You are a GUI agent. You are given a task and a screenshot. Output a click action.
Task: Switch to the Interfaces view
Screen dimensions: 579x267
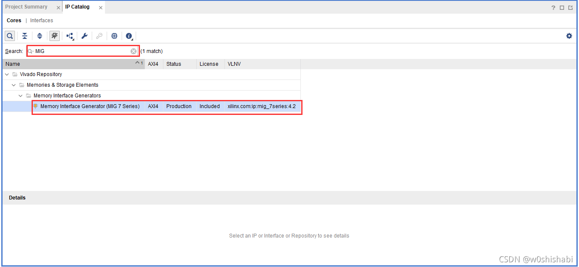tap(42, 21)
